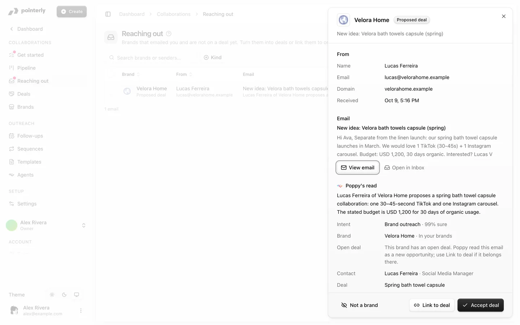Click the Proposed deal badge

click(x=412, y=20)
